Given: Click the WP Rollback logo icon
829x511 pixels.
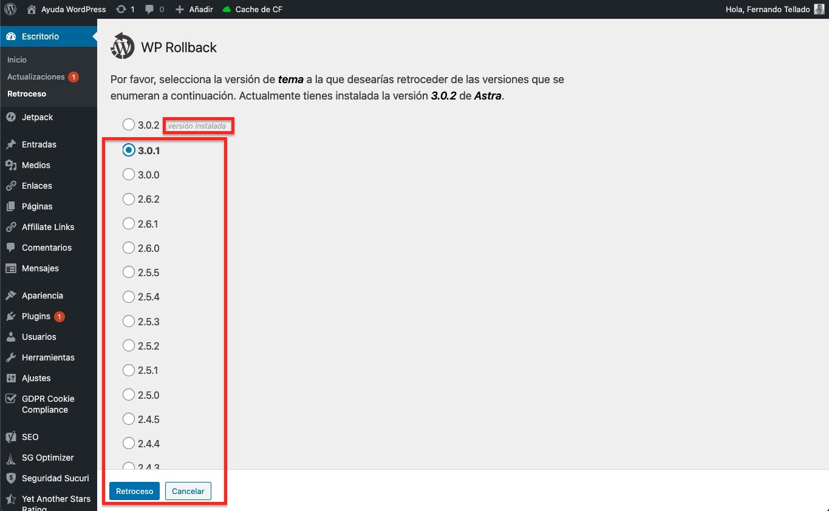Looking at the screenshot, I should [x=122, y=46].
